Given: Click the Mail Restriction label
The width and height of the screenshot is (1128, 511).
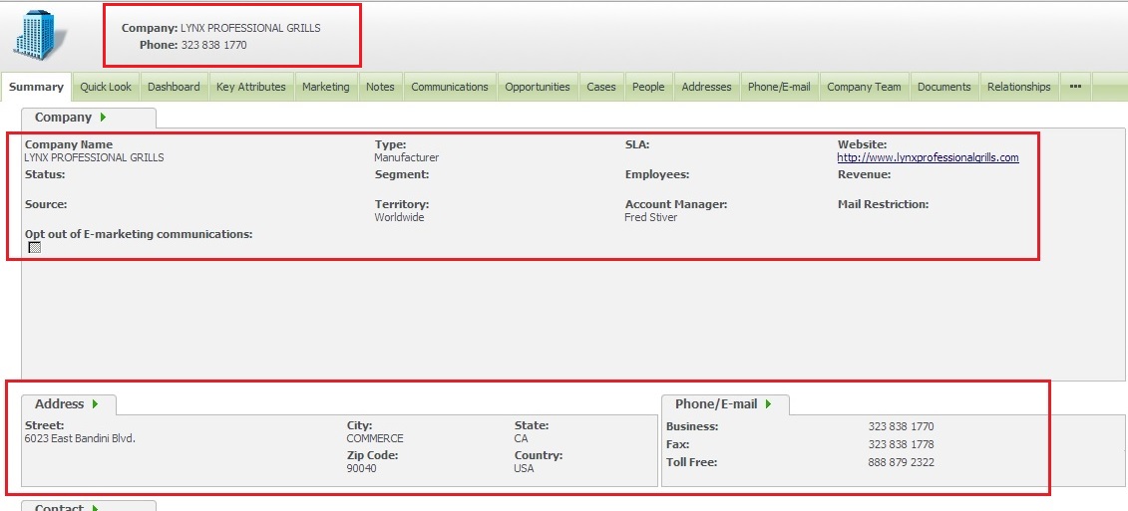Looking at the screenshot, I should point(884,204).
